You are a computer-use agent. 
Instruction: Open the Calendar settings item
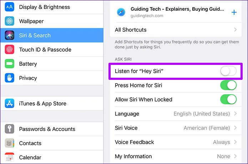30,157
